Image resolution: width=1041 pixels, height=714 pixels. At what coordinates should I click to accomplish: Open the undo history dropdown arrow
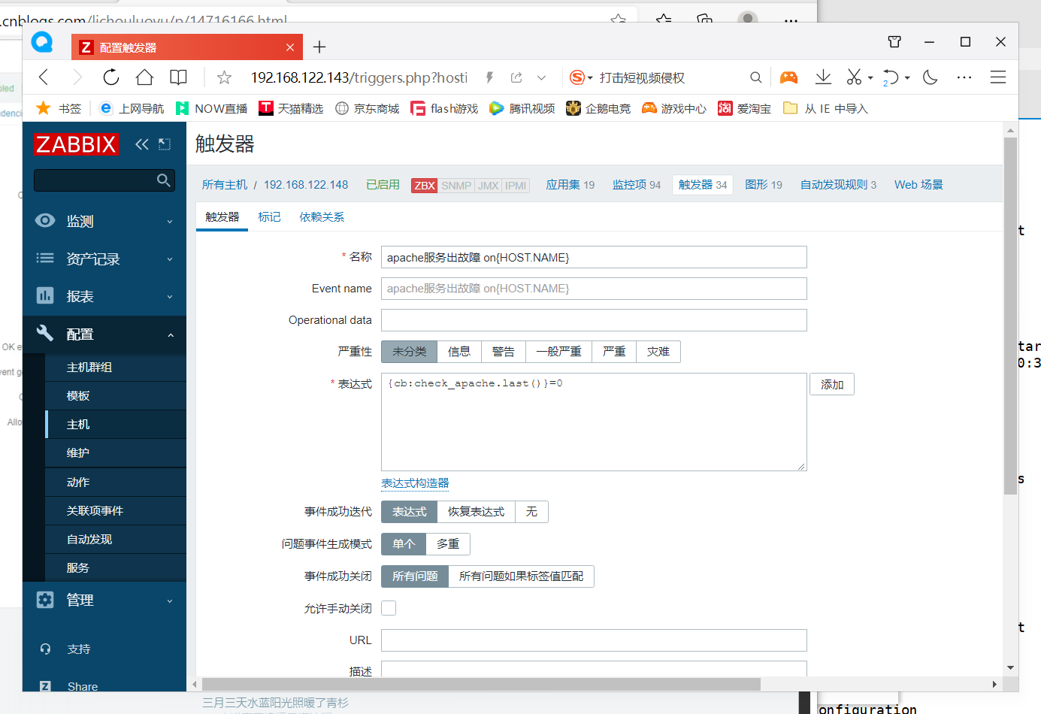click(x=907, y=78)
